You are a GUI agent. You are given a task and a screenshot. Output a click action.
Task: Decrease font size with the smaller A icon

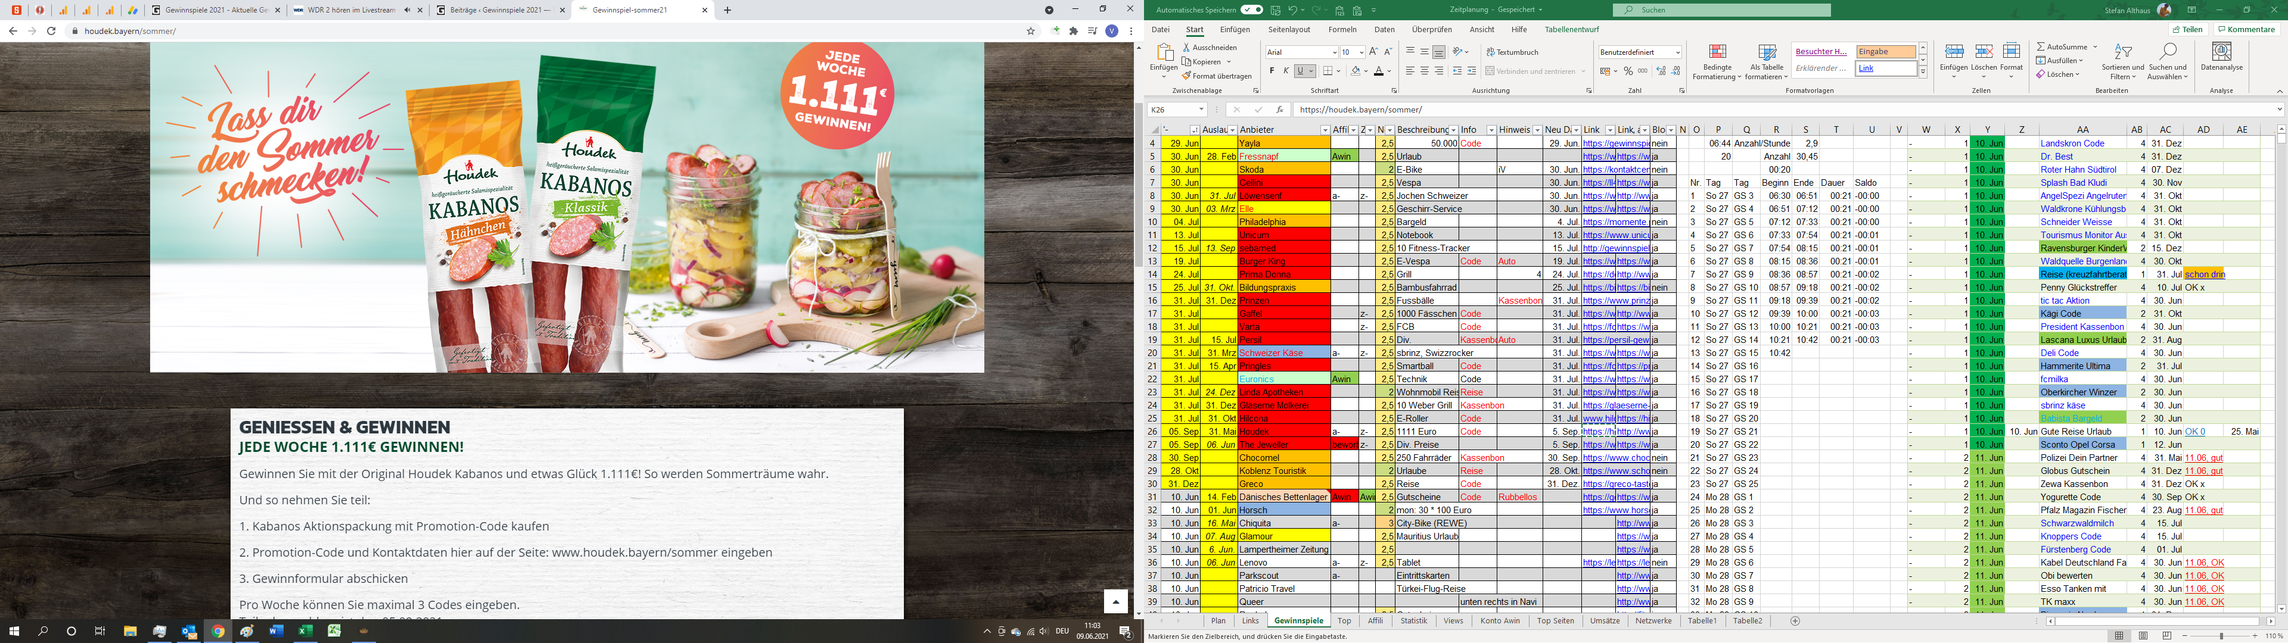click(1388, 52)
